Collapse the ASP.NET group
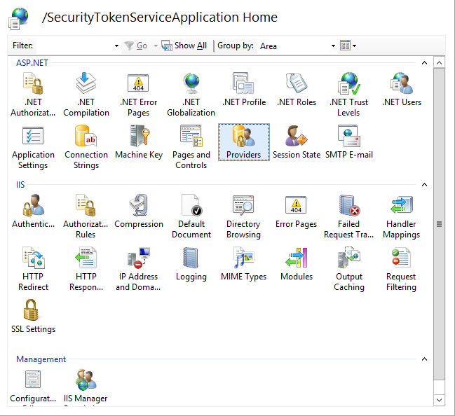 point(424,62)
